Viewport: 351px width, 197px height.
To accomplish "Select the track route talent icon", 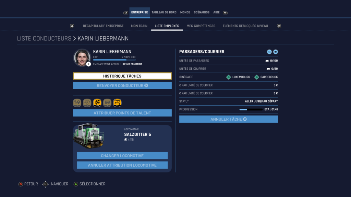I will [117, 103].
